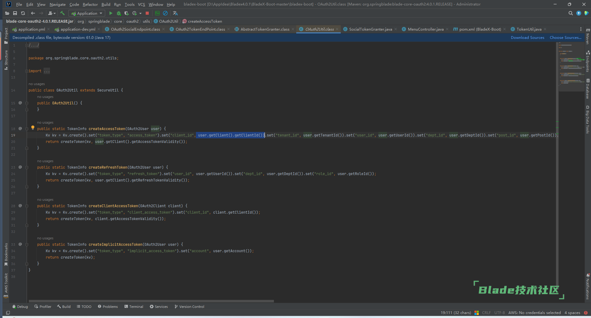Stop the running process with red square
The width and height of the screenshot is (591, 318).
pyautogui.click(x=147, y=13)
